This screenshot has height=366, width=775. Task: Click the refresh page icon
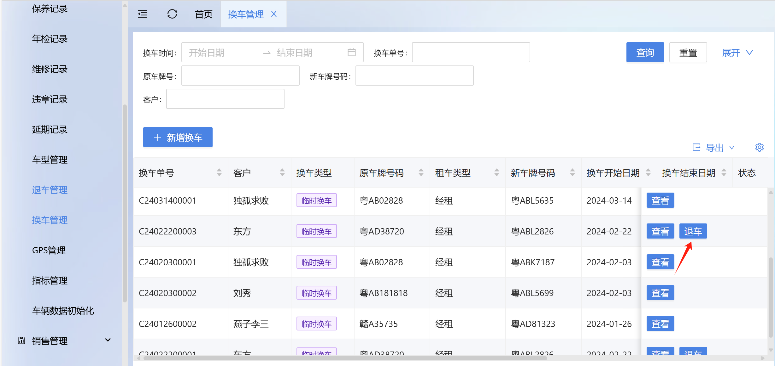click(172, 14)
